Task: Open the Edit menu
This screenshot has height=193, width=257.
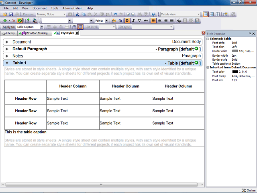Action: point(15,8)
